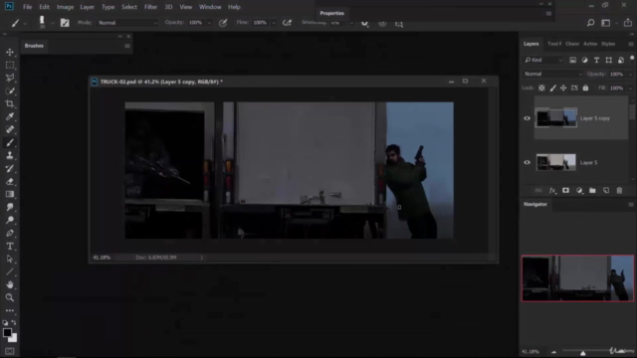Select the Rectangular Marquee tool
This screenshot has height=358, width=637.
tap(10, 65)
